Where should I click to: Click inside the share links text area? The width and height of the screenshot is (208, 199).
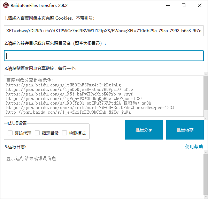tap(104, 96)
